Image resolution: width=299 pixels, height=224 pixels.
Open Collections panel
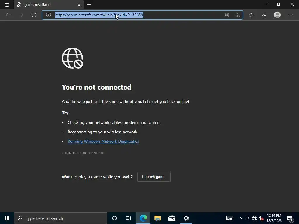coord(264,15)
